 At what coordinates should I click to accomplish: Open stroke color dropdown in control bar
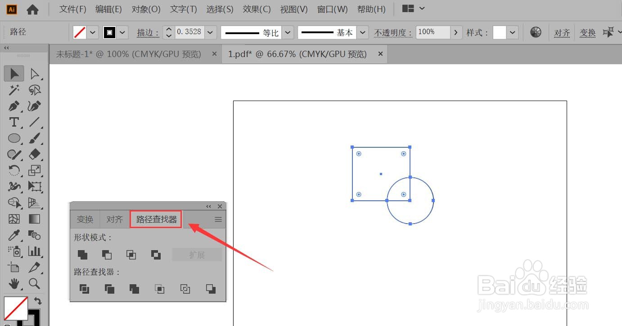(122, 32)
